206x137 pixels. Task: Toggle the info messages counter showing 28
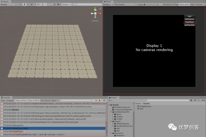(x=95, y=100)
